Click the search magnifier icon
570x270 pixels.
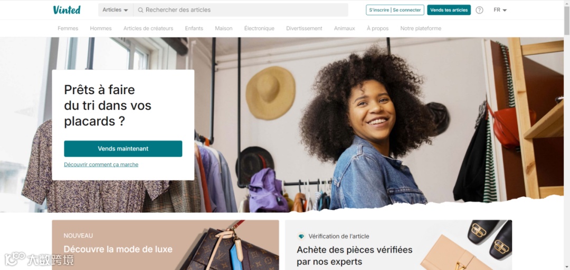pos(140,10)
